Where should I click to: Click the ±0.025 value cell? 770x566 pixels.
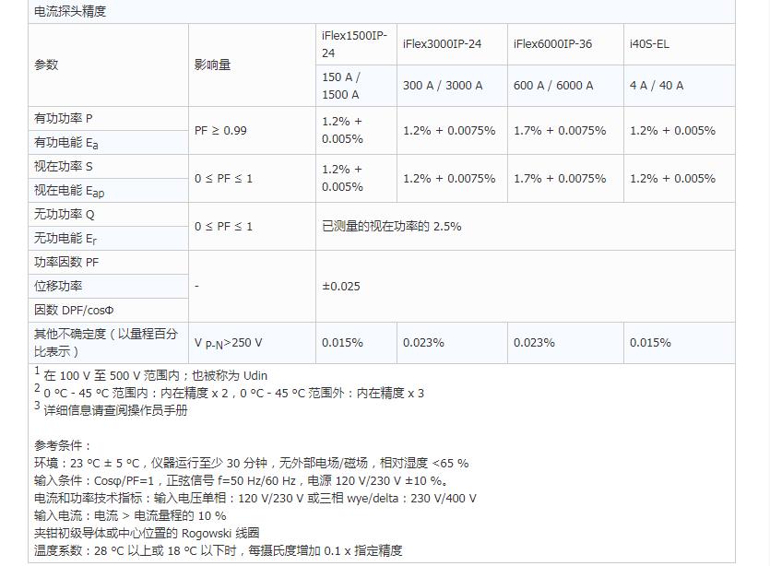pos(341,286)
